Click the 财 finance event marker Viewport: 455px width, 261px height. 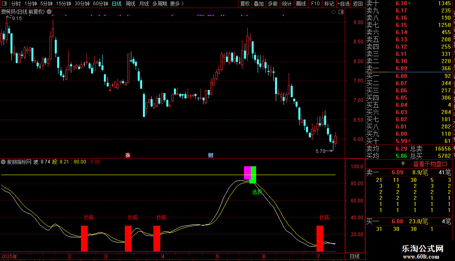[211, 155]
